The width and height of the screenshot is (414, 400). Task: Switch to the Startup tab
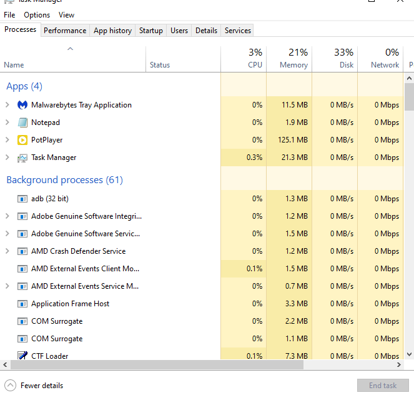pyautogui.click(x=151, y=31)
